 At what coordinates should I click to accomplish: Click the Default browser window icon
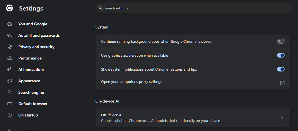click(10, 104)
